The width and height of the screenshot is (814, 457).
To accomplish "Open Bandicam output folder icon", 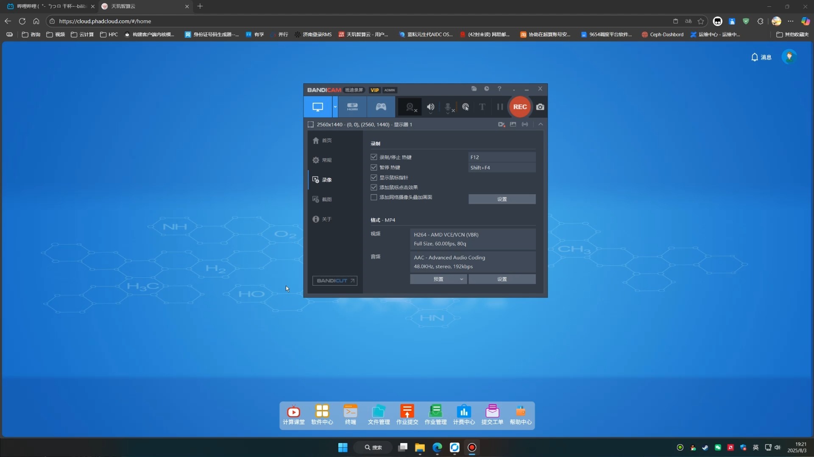I will (x=474, y=89).
